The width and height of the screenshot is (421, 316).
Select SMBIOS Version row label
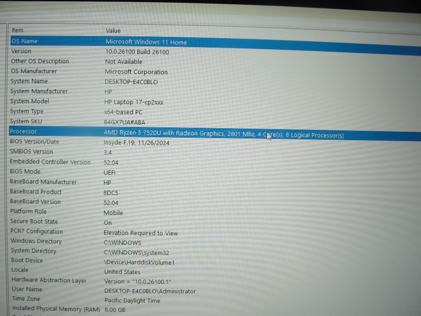pos(31,152)
